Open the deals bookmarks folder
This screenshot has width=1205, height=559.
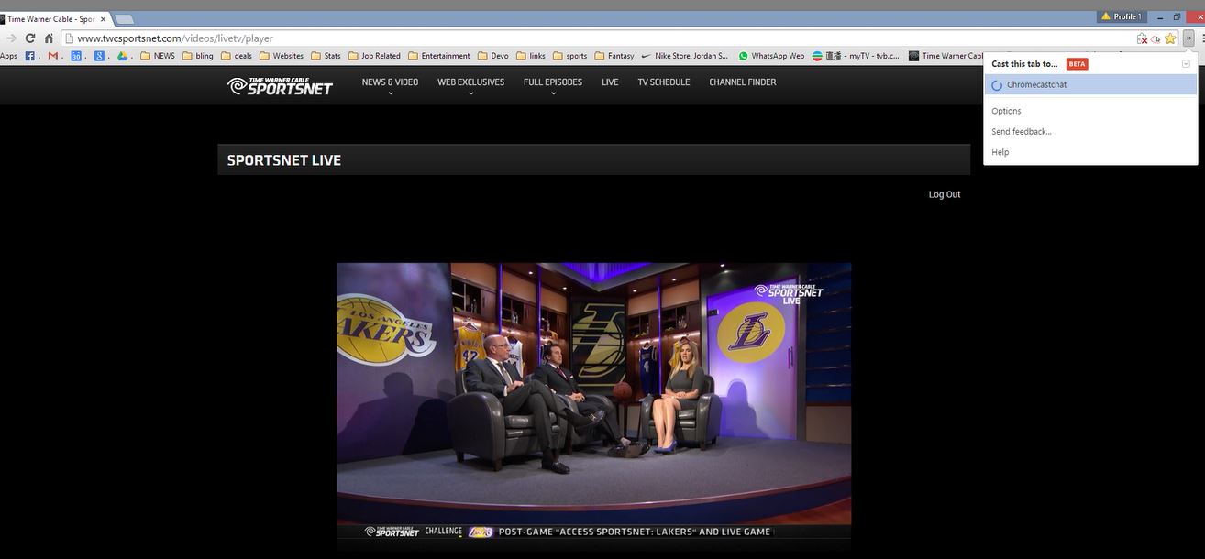(x=237, y=56)
